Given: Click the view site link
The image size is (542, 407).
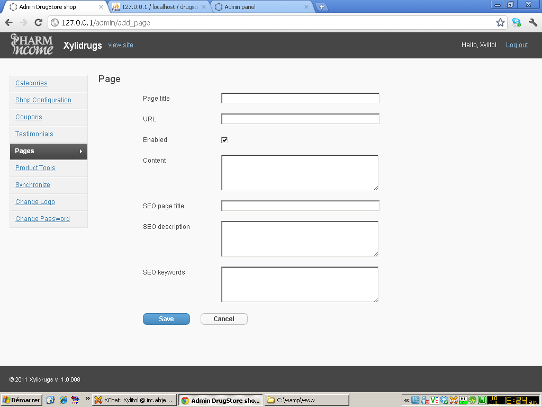Looking at the screenshot, I should [121, 45].
